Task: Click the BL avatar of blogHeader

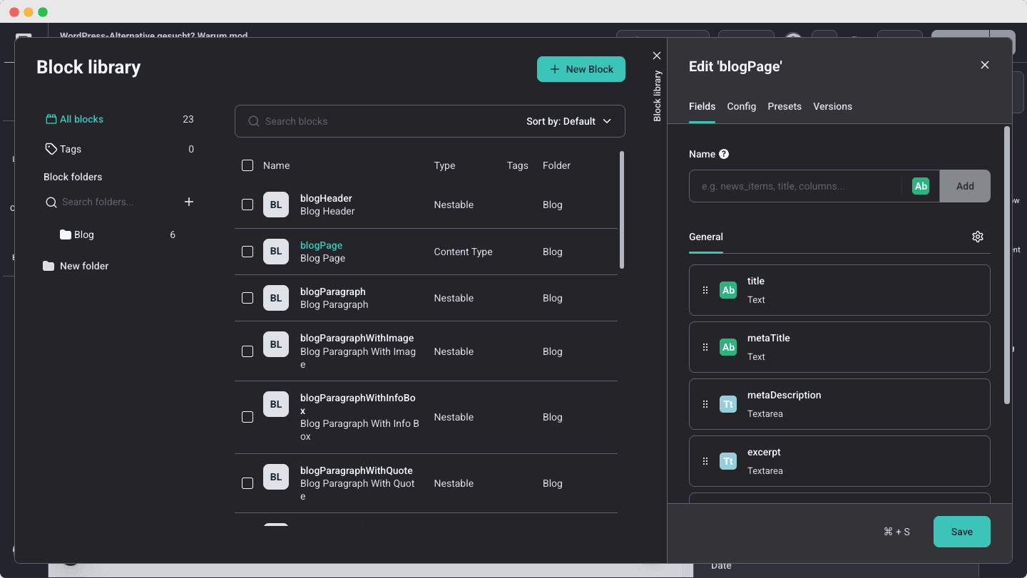Action: 276,205
